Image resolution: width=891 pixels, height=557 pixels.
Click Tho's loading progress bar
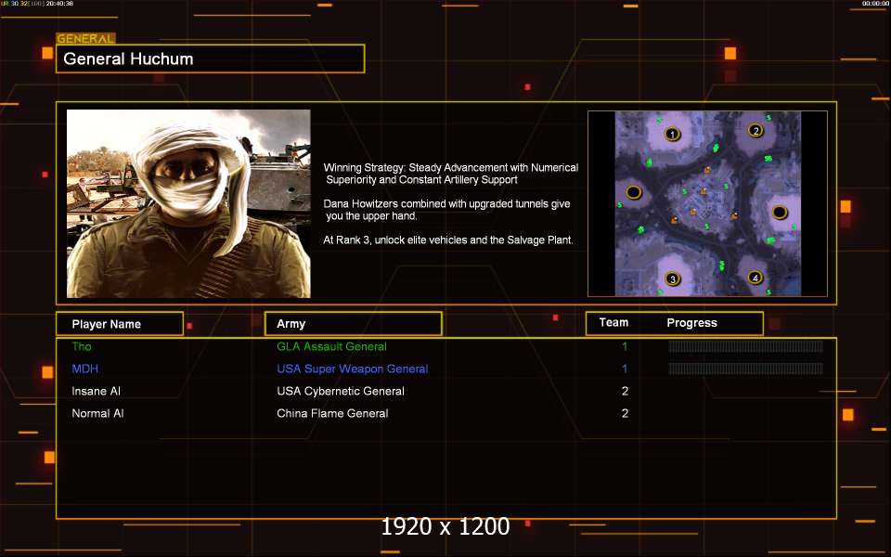click(745, 346)
